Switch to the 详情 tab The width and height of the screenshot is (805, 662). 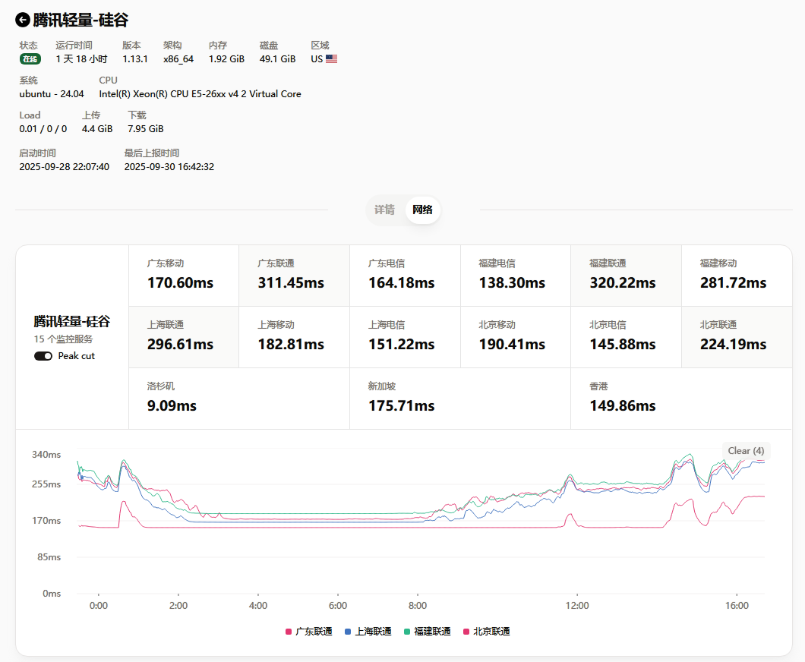coord(384,210)
